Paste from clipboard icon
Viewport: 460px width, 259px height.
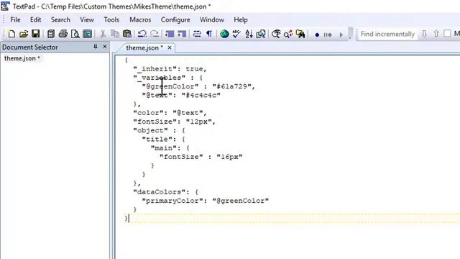pyautogui.click(x=127, y=34)
